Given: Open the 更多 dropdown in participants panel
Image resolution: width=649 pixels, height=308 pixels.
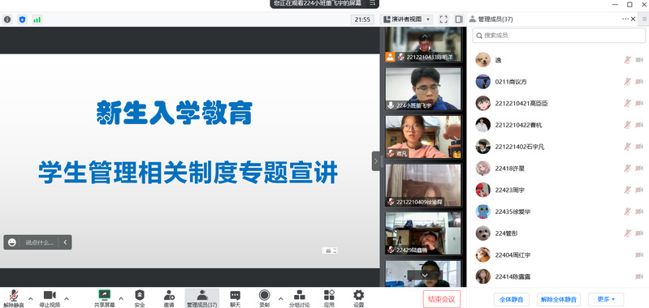Looking at the screenshot, I should click(606, 299).
